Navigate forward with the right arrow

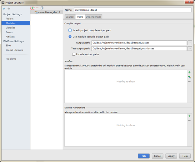click(9, 9)
